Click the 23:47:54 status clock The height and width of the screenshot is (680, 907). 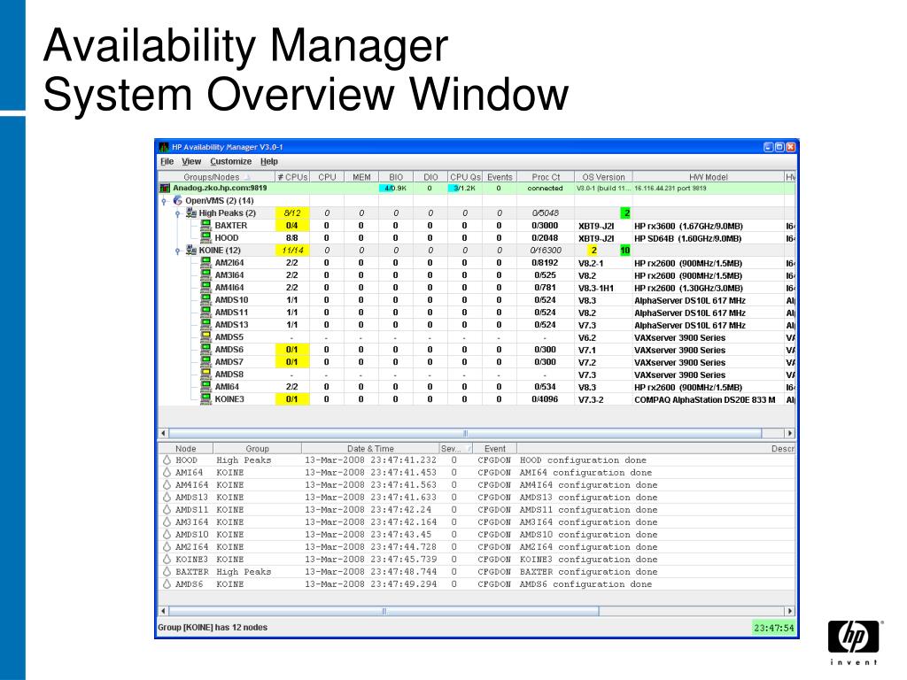(x=774, y=628)
